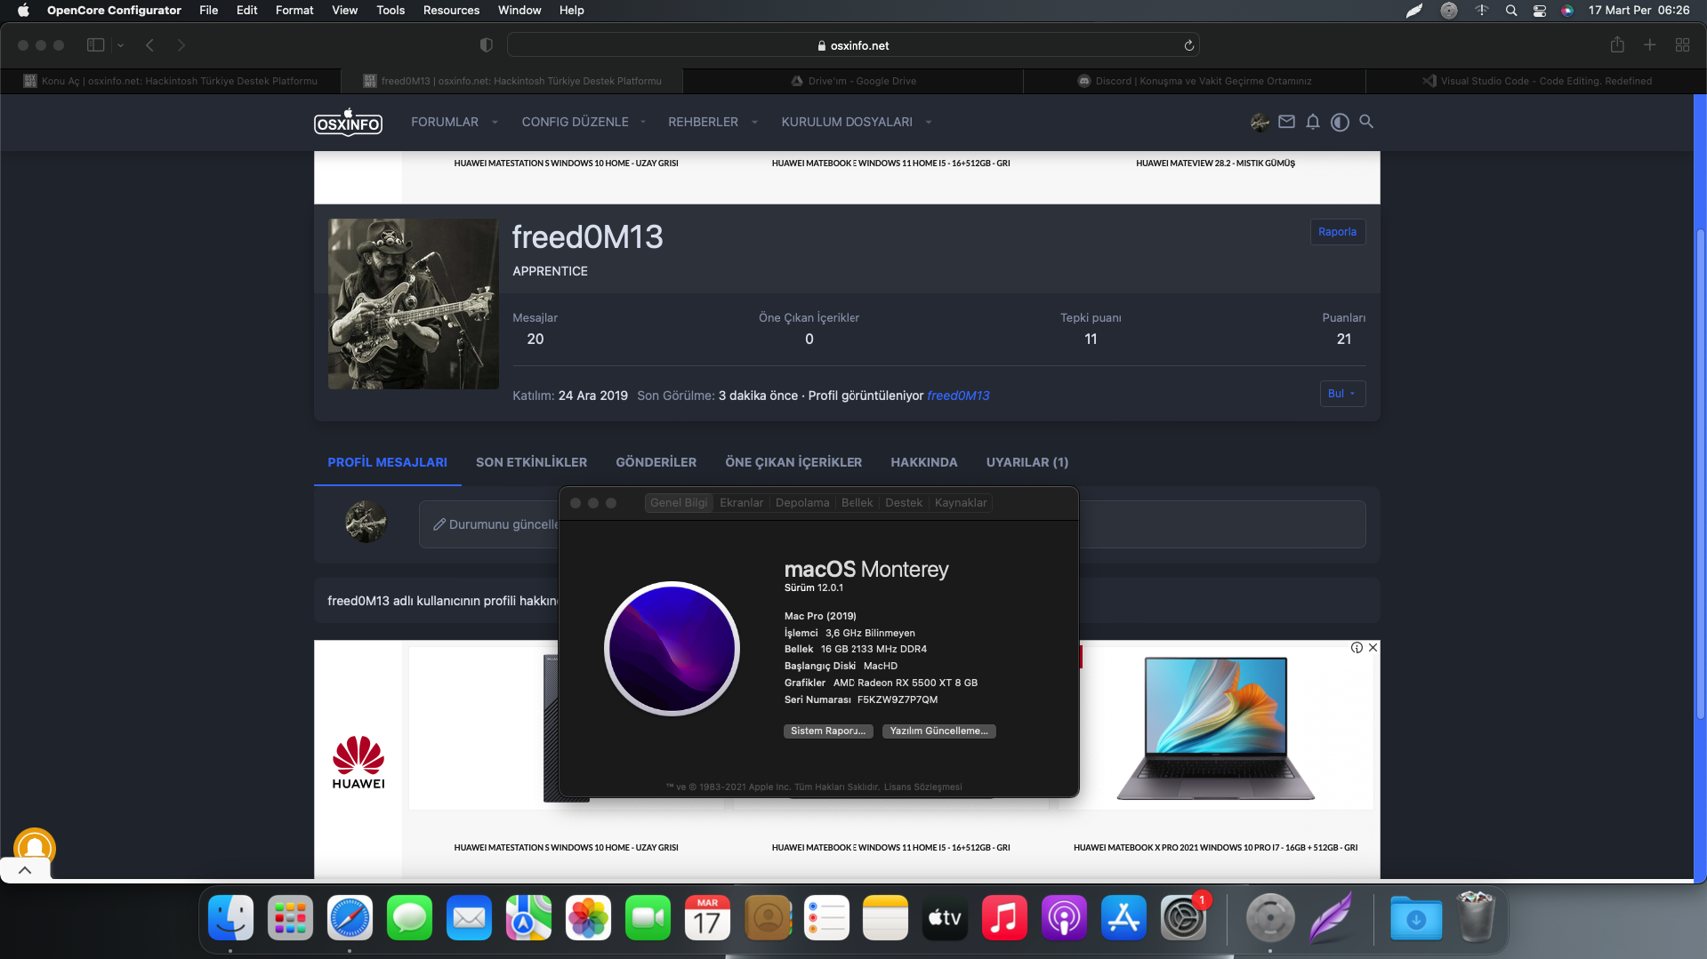Viewport: 1707px width, 959px height.
Task: Open the inbox envelope icon on osxinfo header
Action: (1286, 122)
